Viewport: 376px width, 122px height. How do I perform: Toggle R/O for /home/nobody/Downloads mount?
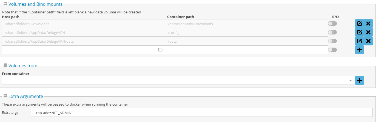[332, 24]
